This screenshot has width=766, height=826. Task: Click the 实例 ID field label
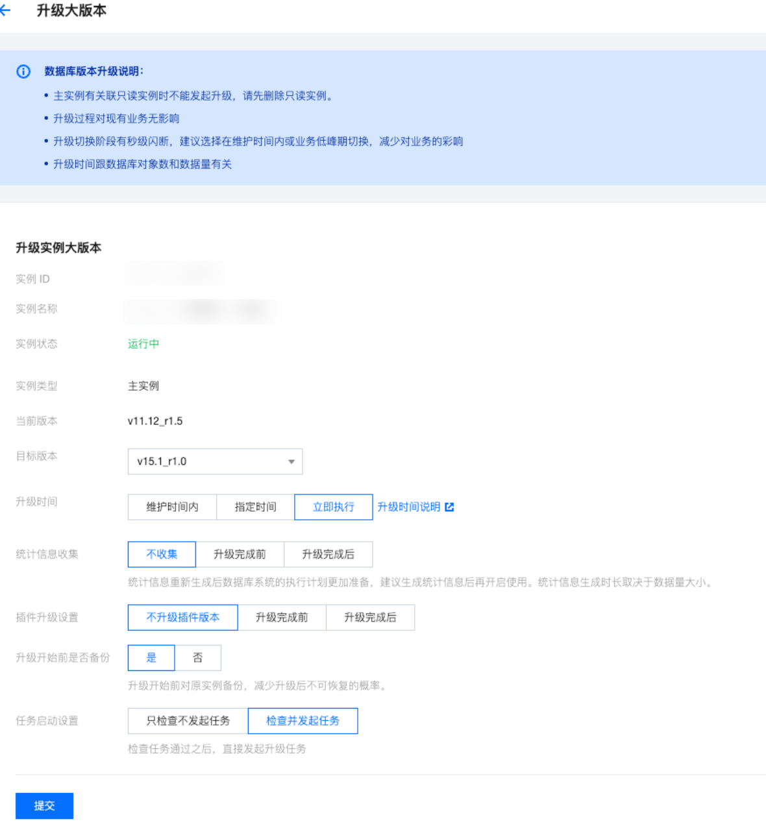pyautogui.click(x=32, y=279)
